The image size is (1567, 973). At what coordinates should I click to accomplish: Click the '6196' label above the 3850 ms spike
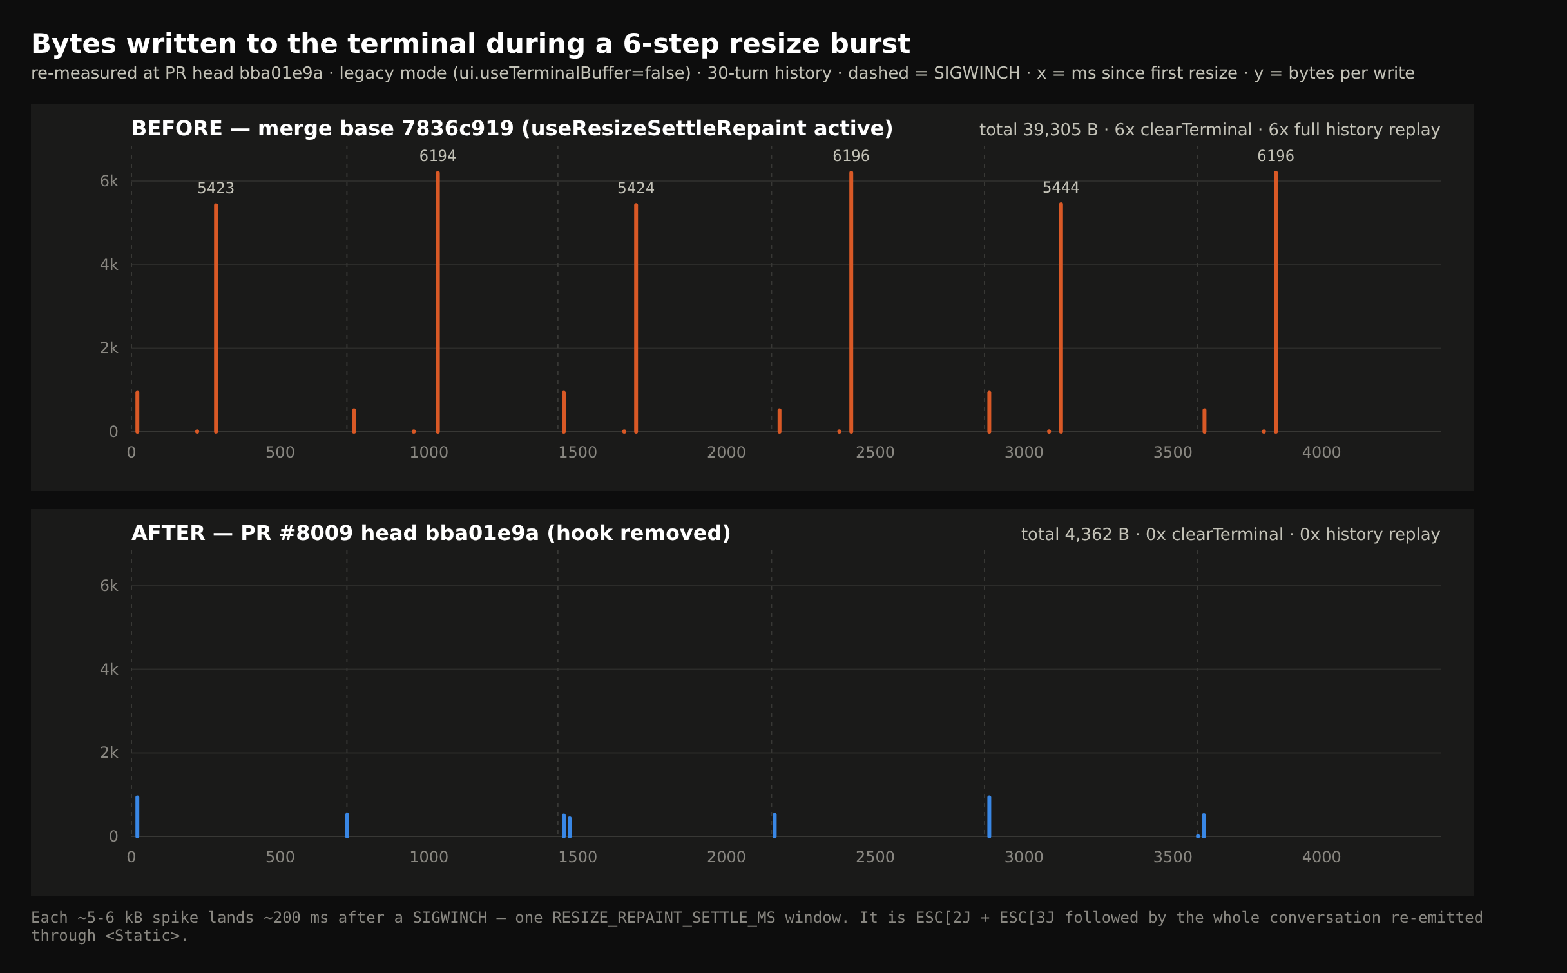pyautogui.click(x=1276, y=157)
